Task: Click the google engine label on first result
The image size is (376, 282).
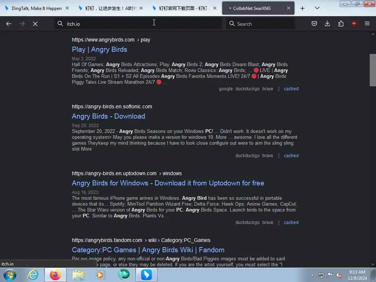Action: click(226, 89)
